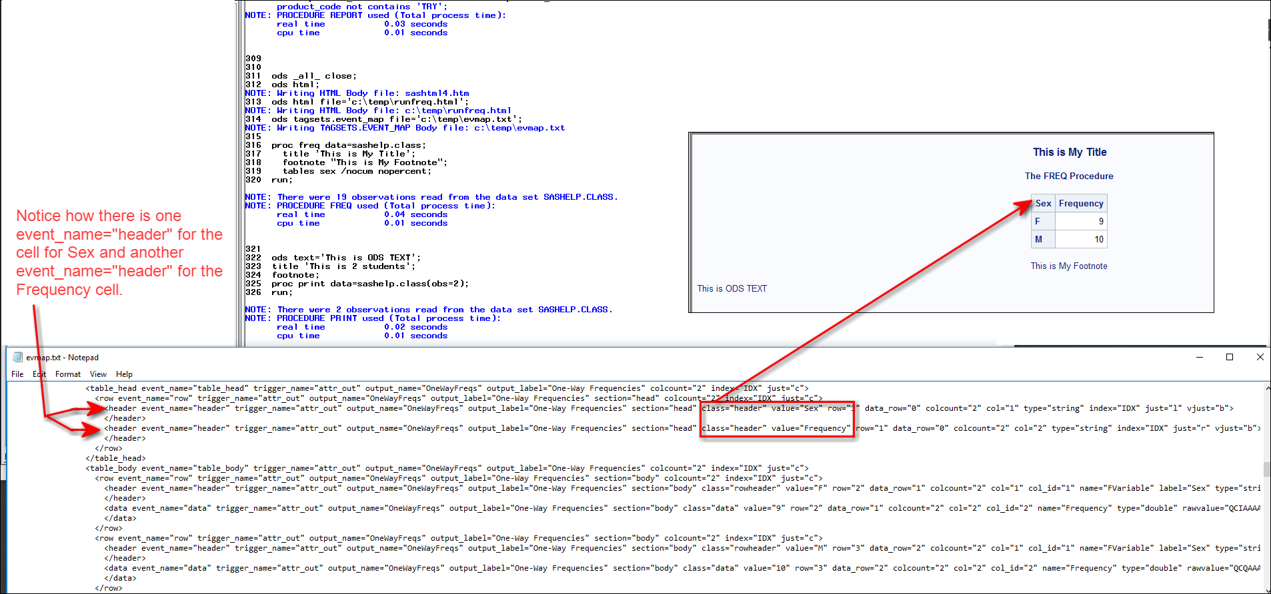
Task: Open the Format menu in Notepad
Action: click(x=68, y=374)
